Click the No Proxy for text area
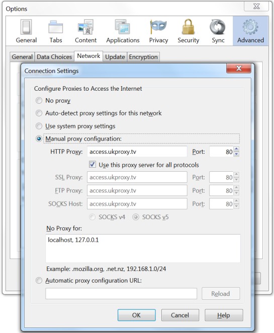The image size is (274, 333). click(143, 248)
